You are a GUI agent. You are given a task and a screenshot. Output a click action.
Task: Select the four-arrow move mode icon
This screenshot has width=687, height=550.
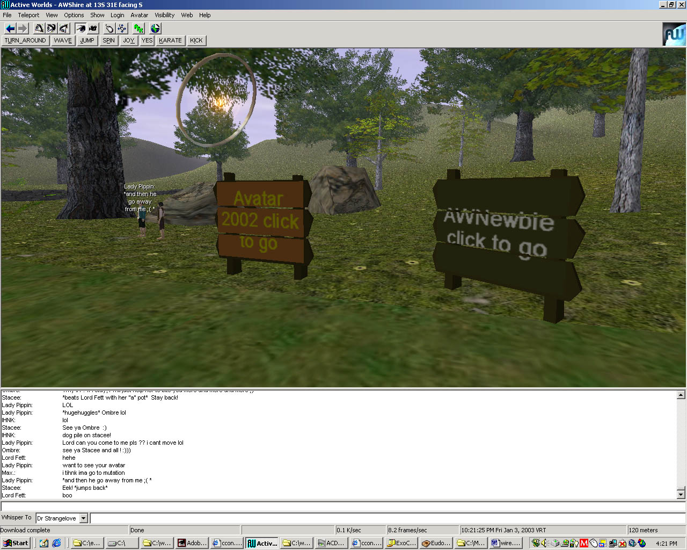point(122,28)
